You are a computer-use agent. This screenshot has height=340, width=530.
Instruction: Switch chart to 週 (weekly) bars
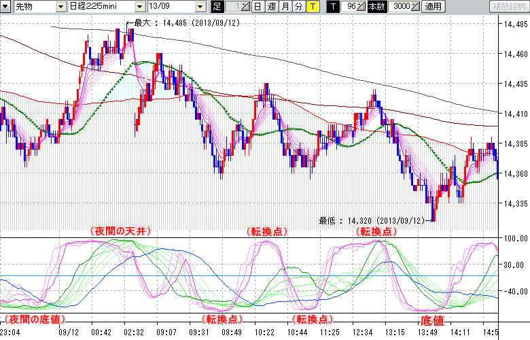pyautogui.click(x=271, y=7)
